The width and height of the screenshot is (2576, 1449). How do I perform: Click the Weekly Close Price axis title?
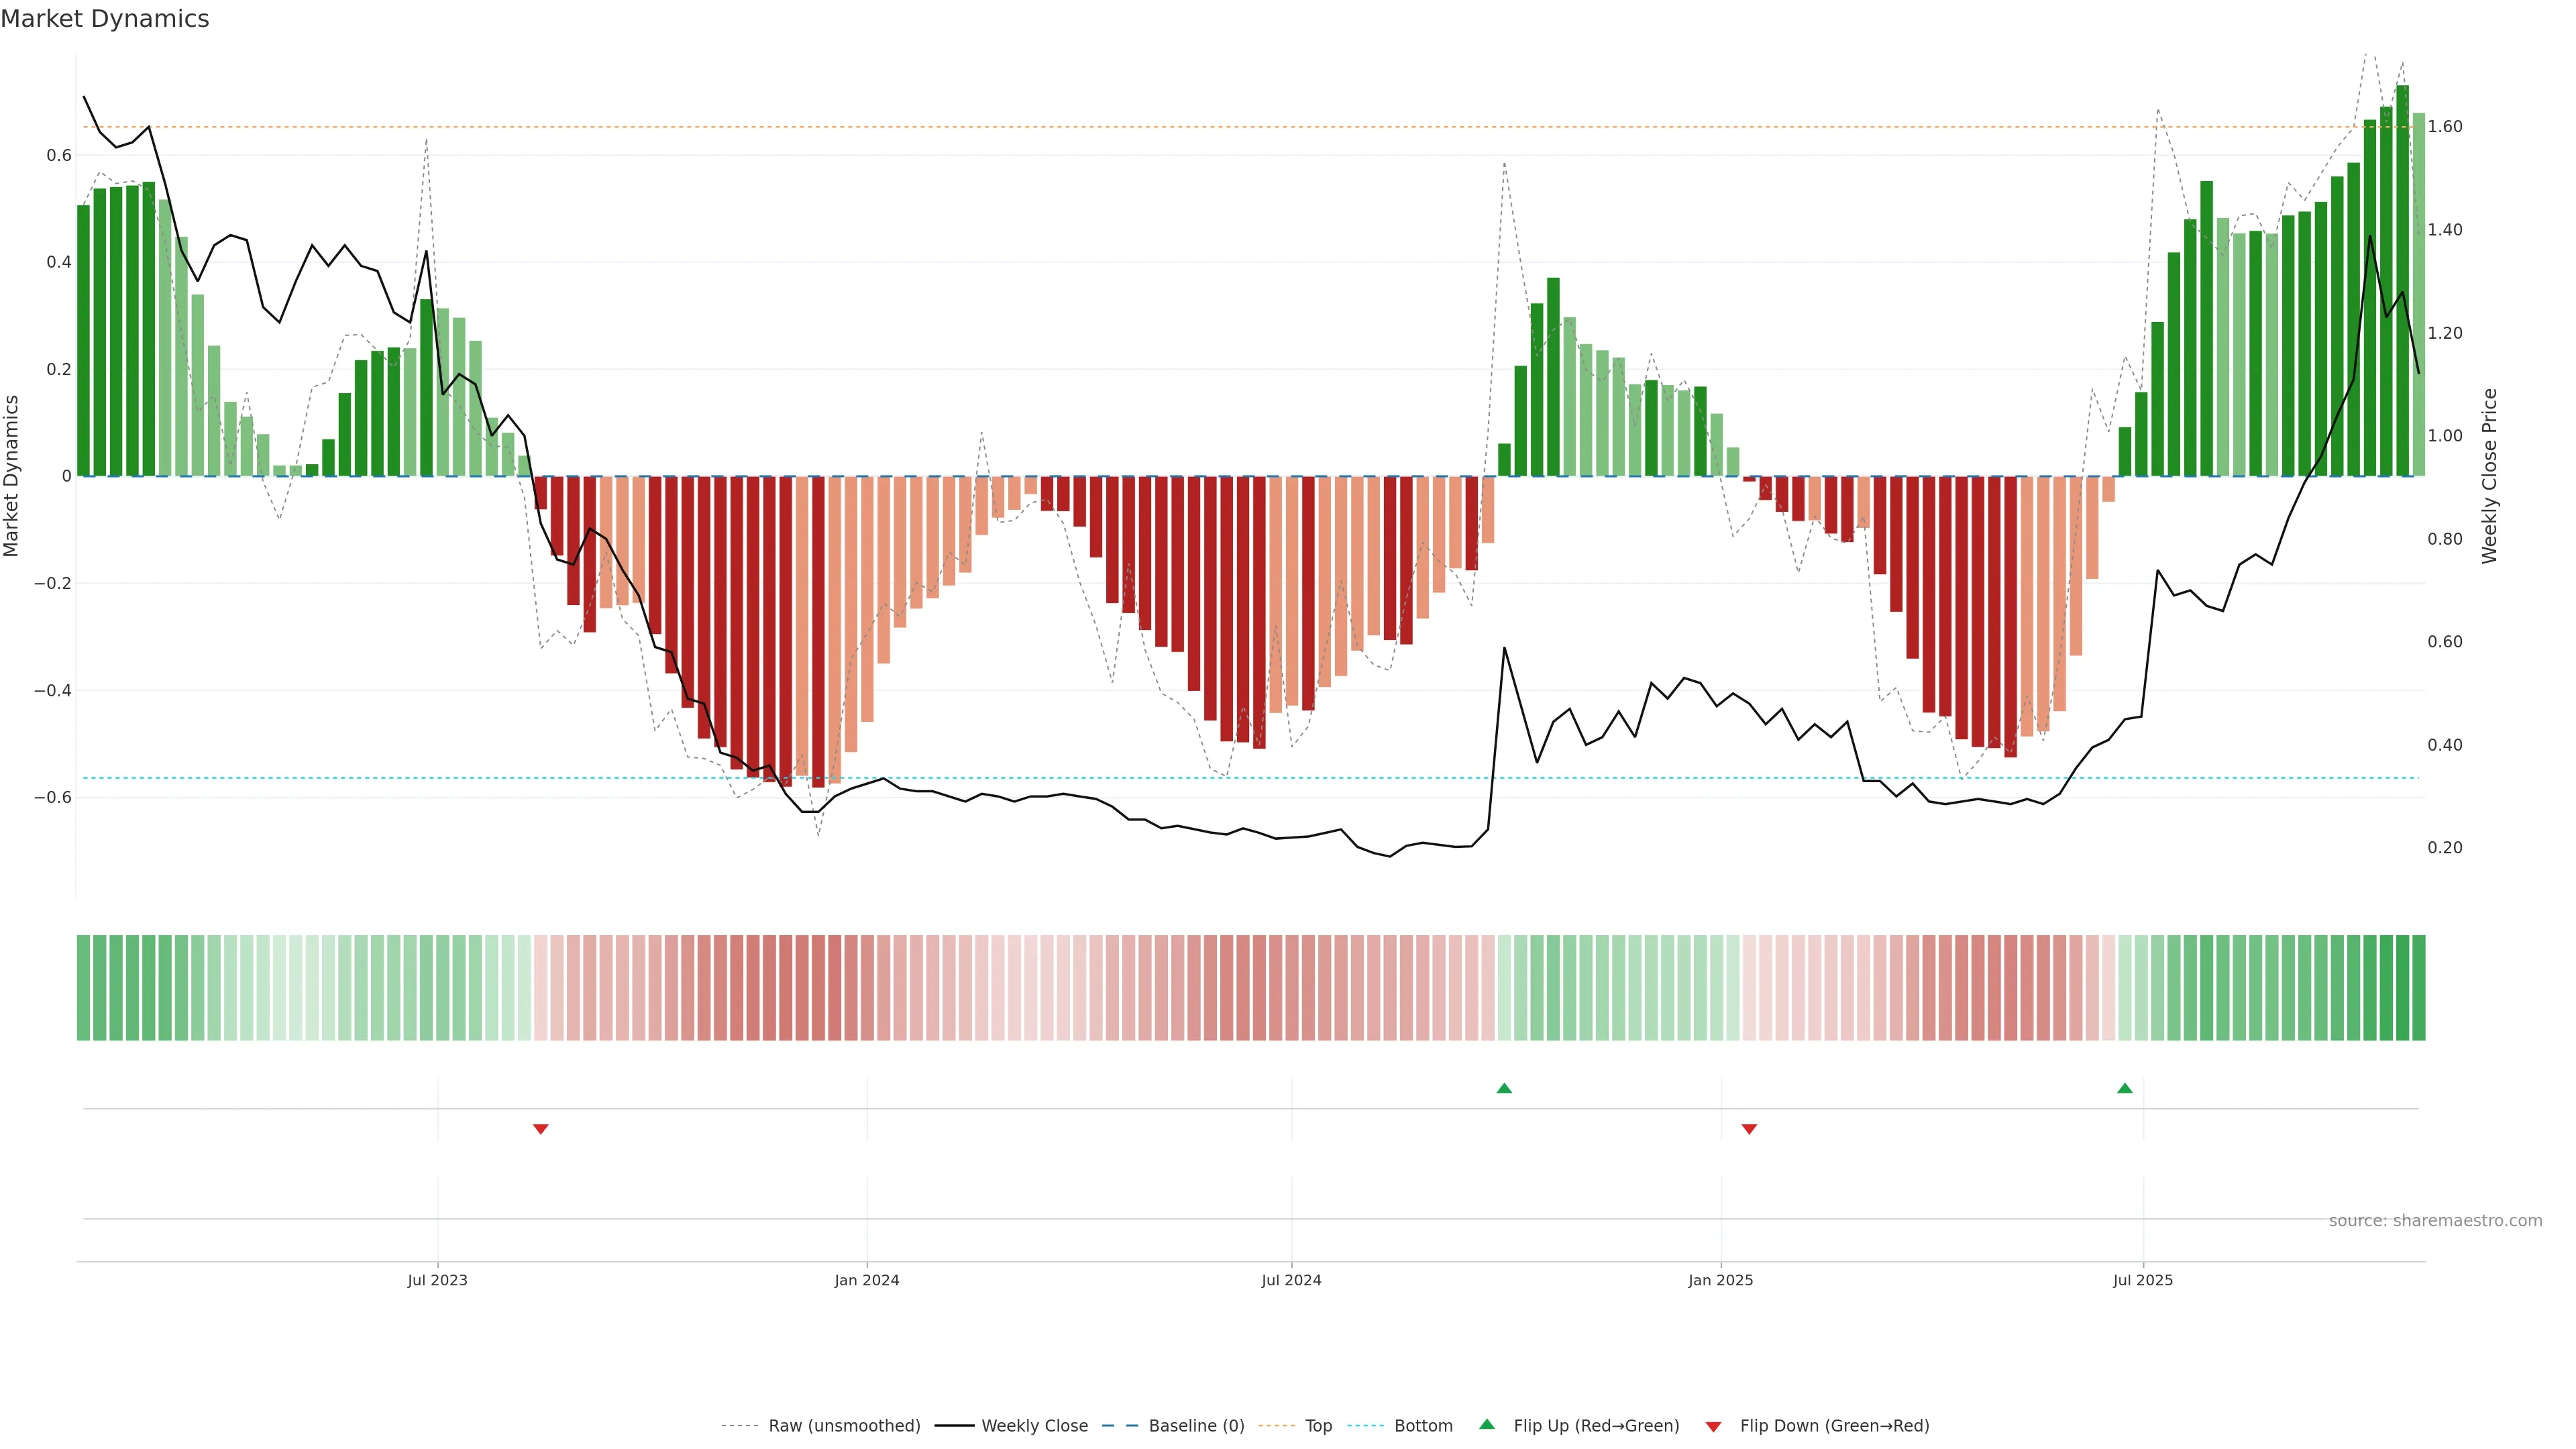pos(2489,476)
